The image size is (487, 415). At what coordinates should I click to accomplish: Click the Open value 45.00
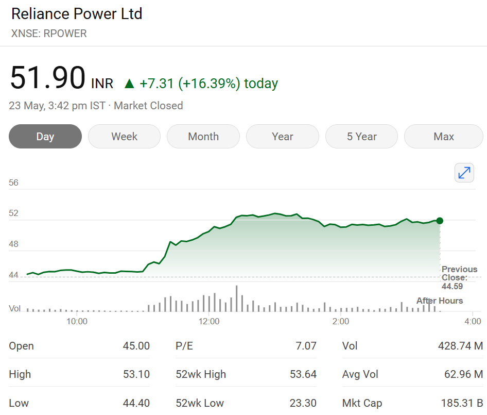(136, 345)
